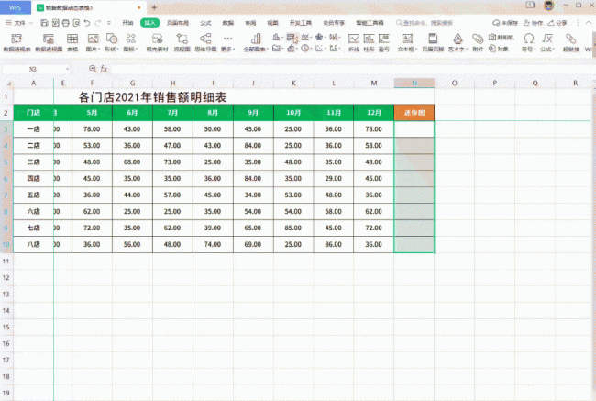596x401 pixels.
Task: Open 页眉页脚 header and footer
Action: coord(433,42)
